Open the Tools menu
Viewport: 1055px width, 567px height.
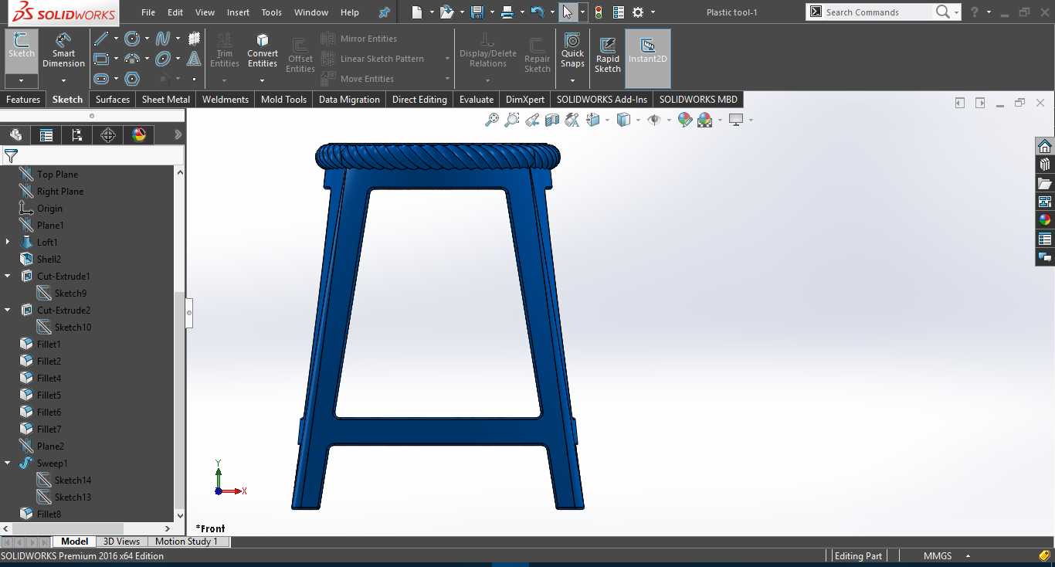click(272, 12)
